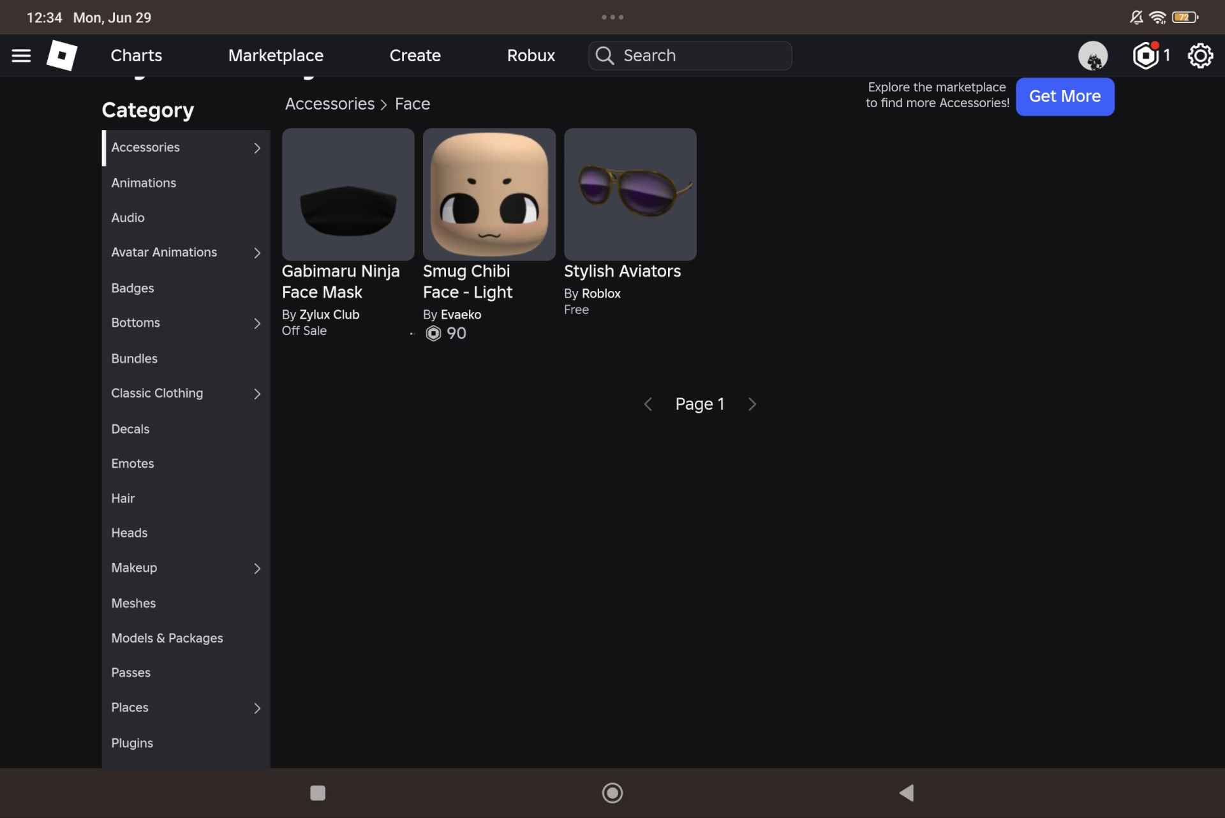Tap the muted notifications bell icon
Image resolution: width=1225 pixels, height=818 pixels.
pyautogui.click(x=1136, y=17)
